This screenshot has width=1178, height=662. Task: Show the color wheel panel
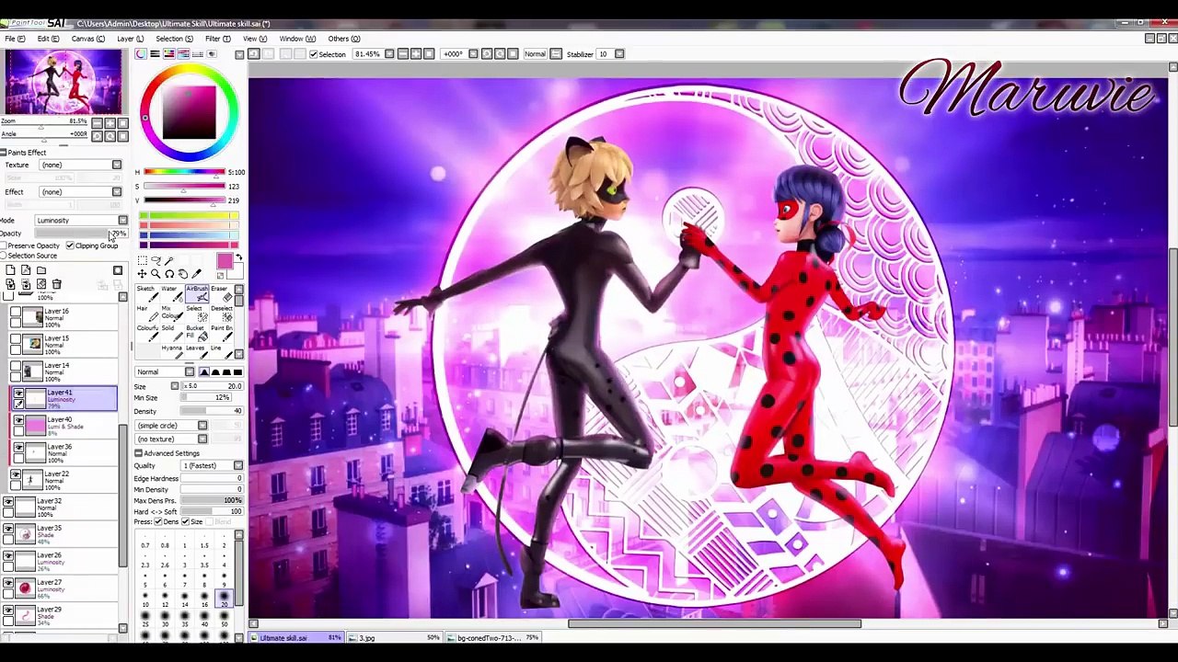tap(141, 54)
